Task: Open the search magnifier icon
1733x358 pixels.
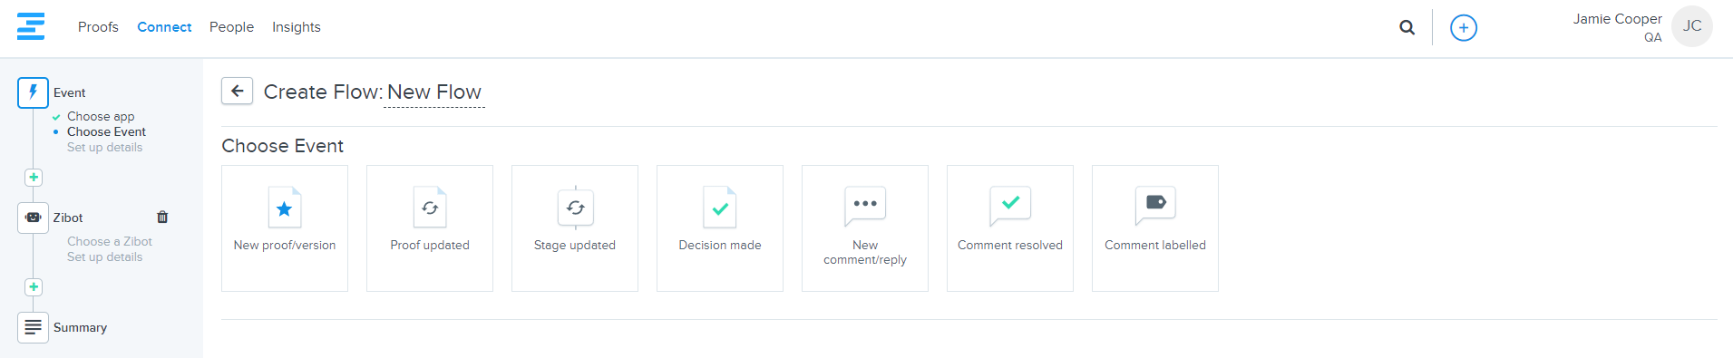Action: point(1407,27)
